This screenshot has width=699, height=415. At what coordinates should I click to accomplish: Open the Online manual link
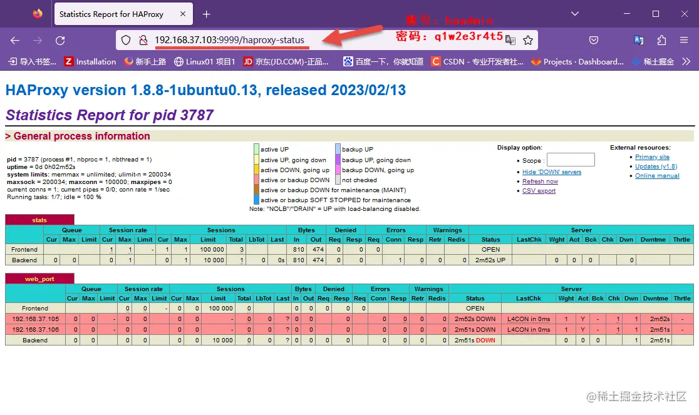pyautogui.click(x=657, y=175)
